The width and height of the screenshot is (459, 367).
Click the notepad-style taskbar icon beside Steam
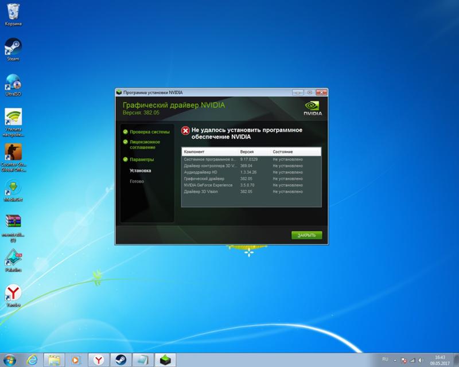143,360
